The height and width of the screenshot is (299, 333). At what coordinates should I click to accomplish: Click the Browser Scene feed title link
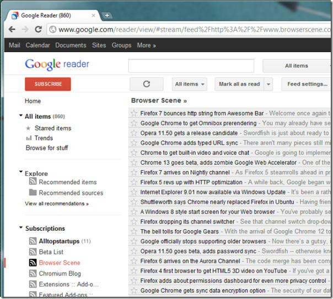click(159, 100)
